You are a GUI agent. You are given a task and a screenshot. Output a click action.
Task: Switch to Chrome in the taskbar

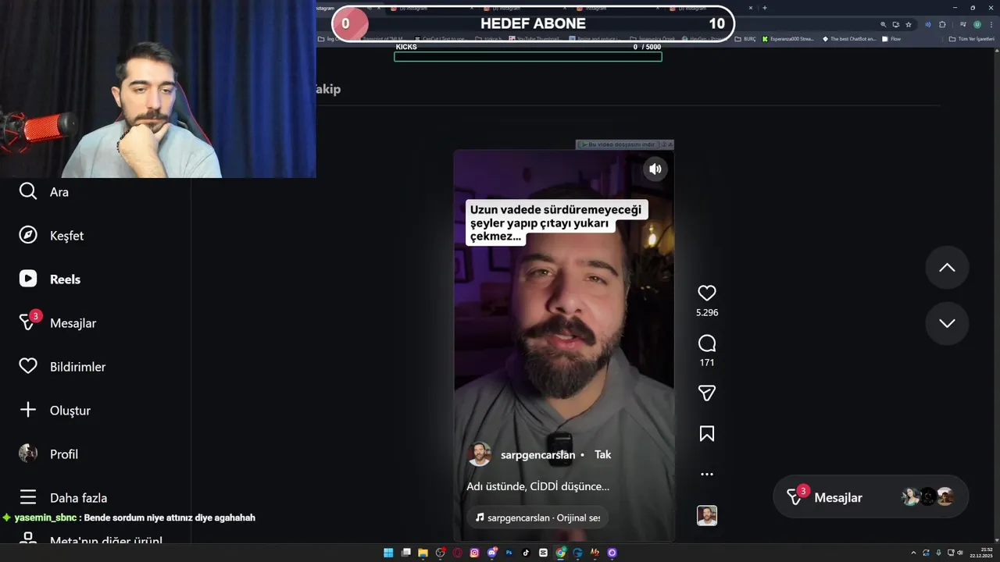coord(560,553)
